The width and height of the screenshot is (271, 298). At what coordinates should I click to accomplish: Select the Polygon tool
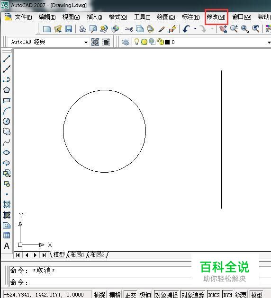coord(7,90)
